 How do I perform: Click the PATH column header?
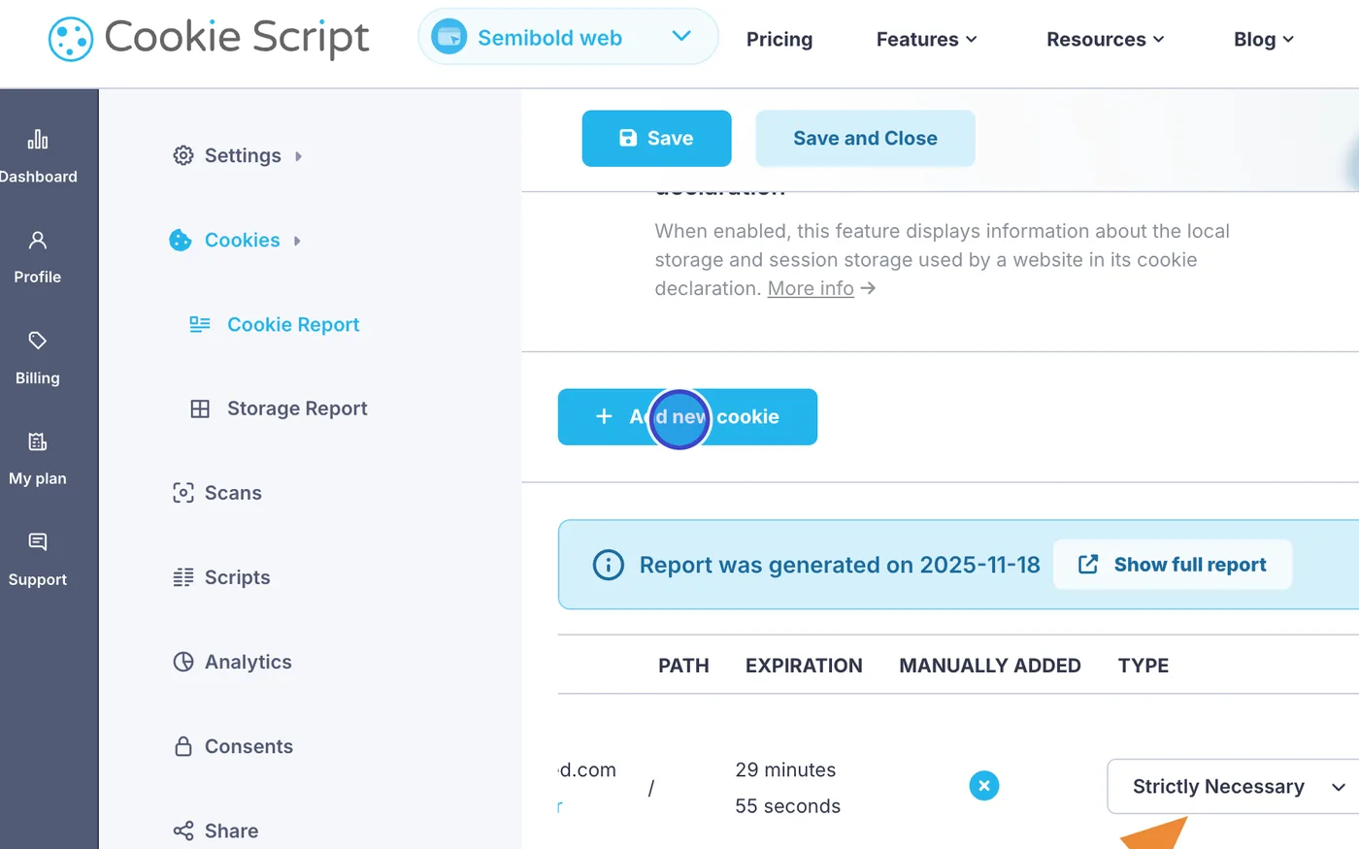point(683,666)
